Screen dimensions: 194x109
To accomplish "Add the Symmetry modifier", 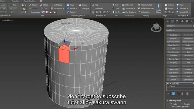I will pos(188,48).
